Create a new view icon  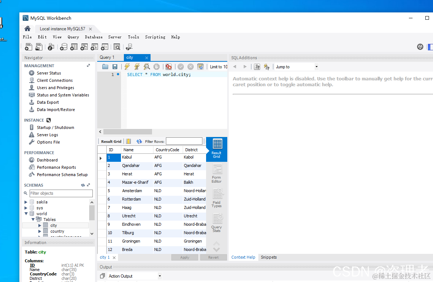click(x=84, y=47)
